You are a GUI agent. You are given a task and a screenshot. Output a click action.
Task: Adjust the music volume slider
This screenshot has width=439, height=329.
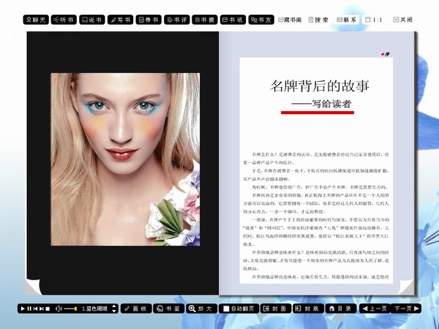tap(70, 309)
